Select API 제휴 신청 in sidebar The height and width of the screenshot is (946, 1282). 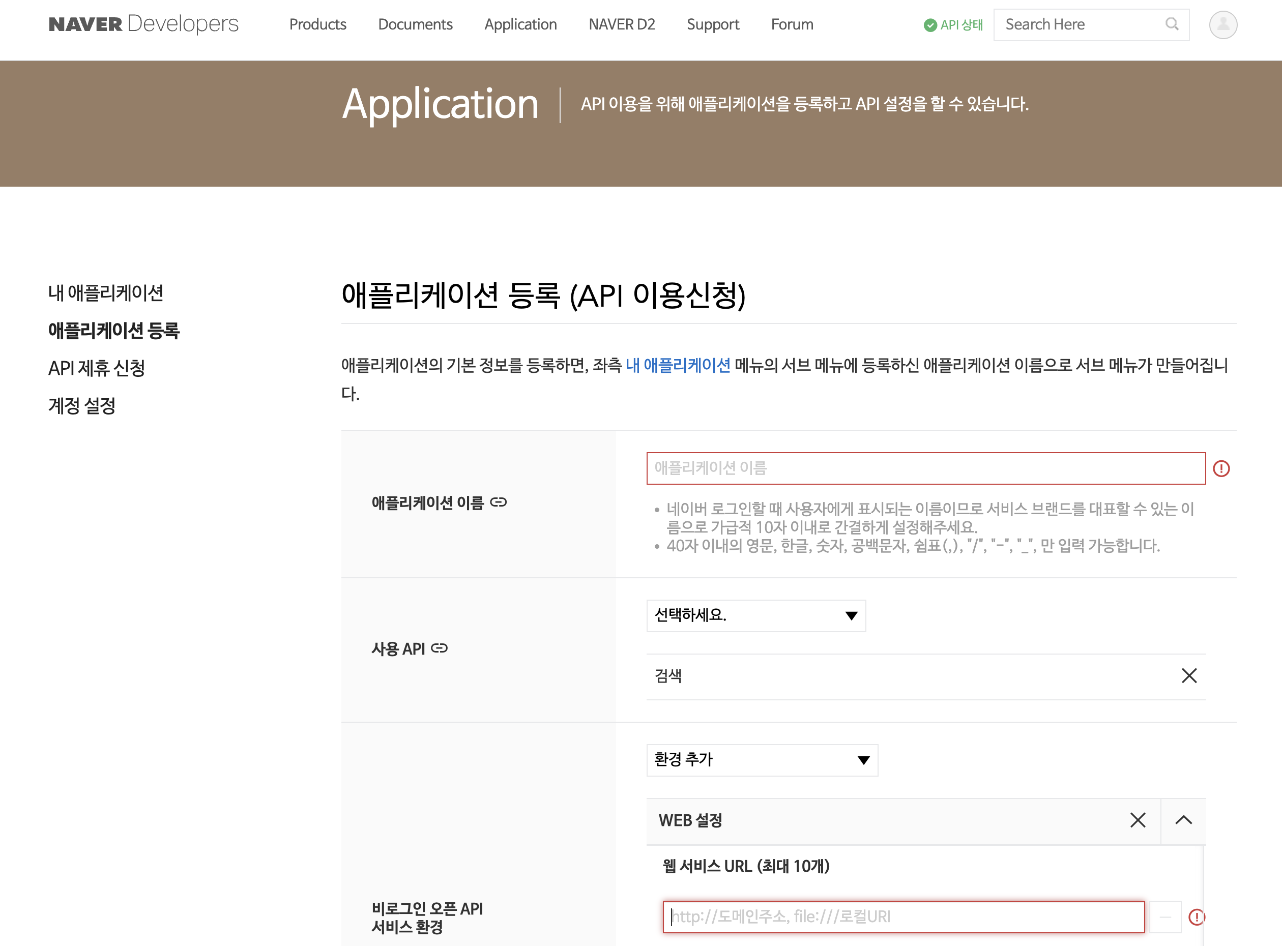[x=96, y=368]
